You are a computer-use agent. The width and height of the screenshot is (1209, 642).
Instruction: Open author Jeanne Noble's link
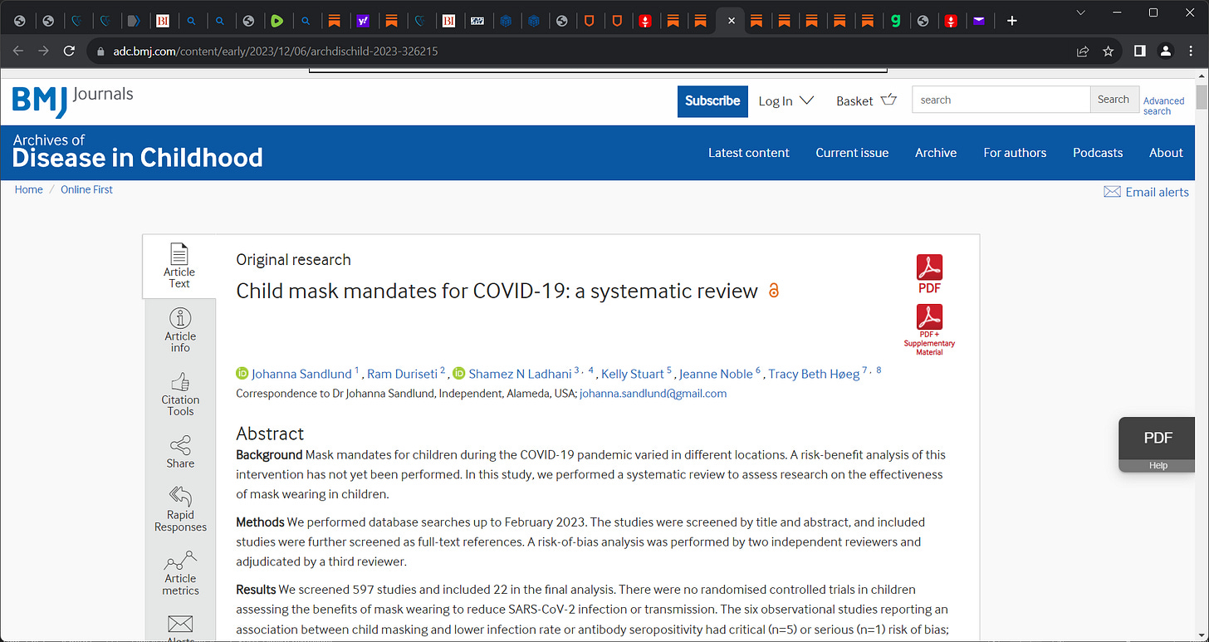[x=717, y=374]
